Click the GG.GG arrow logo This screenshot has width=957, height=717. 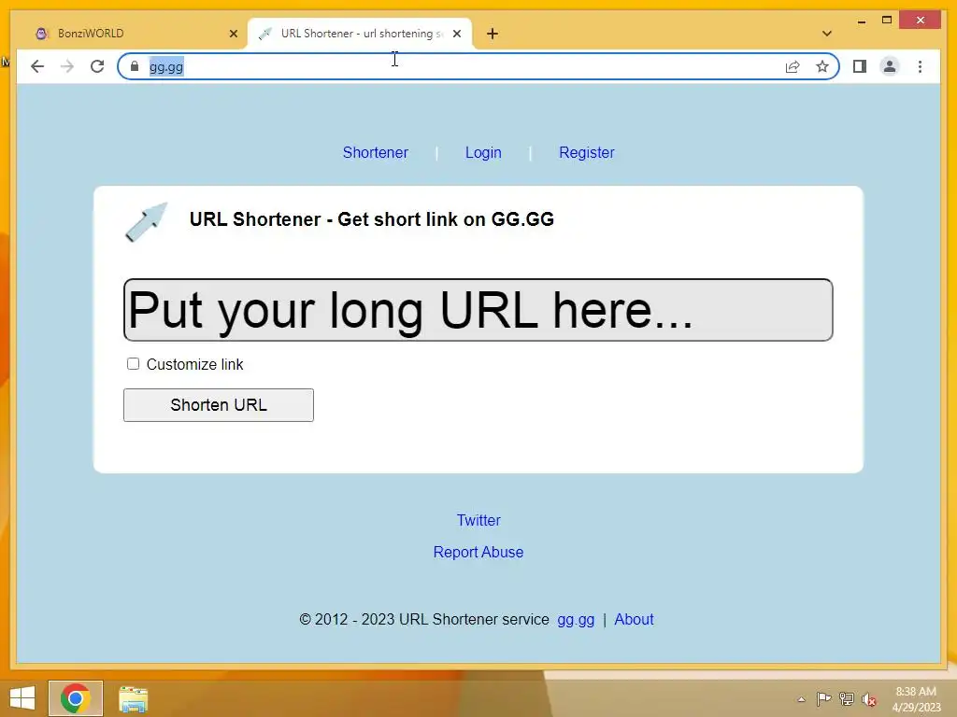coord(147,221)
